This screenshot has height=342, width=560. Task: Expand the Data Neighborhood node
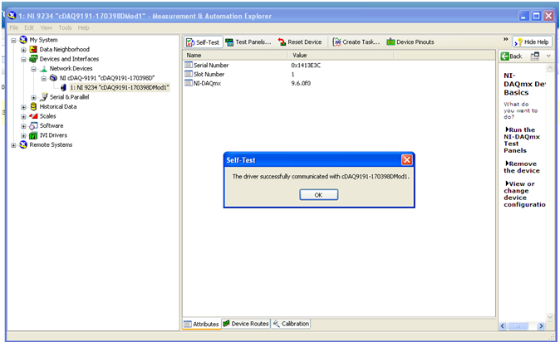[x=23, y=50]
